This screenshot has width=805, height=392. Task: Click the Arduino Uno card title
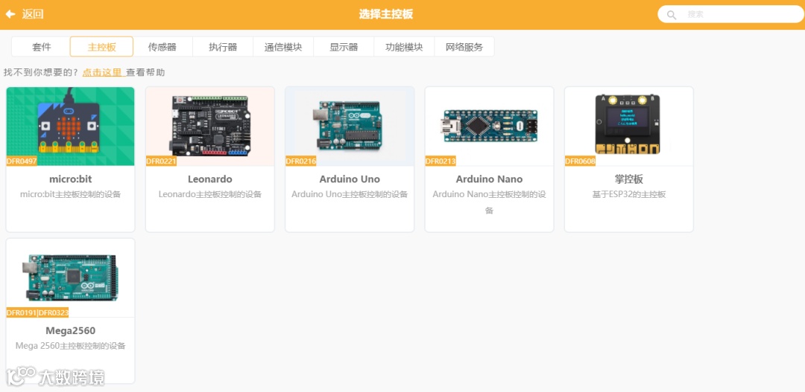tap(350, 179)
